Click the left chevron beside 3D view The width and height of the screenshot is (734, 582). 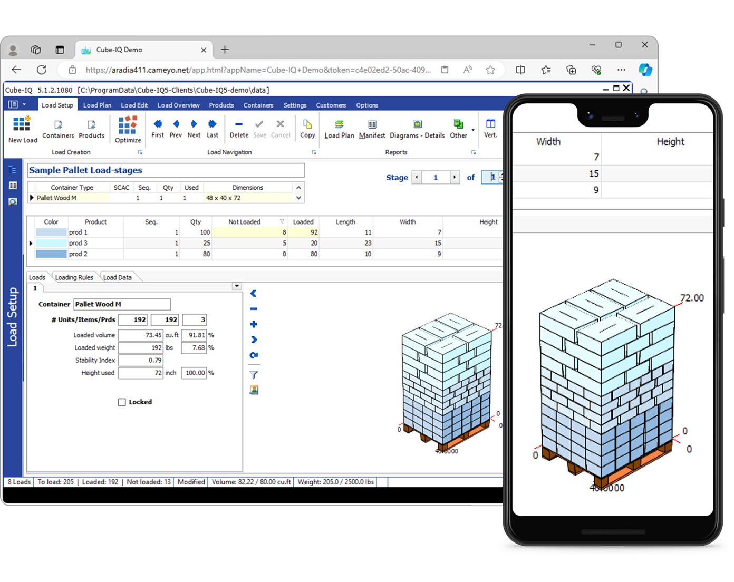254,294
